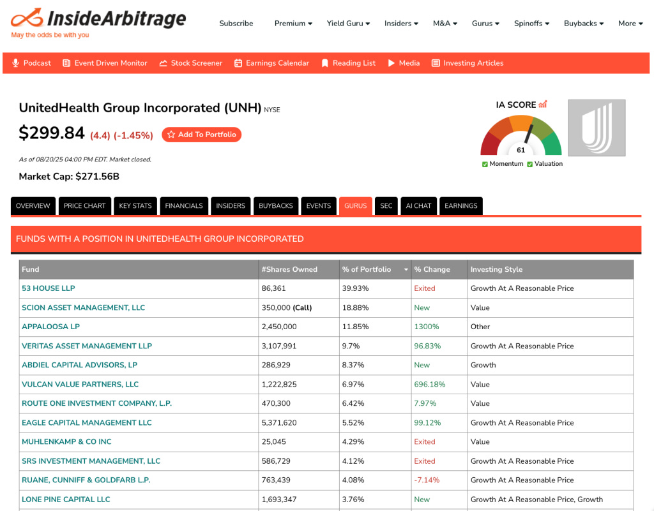Click the IA Score gauge showing 61
Image resolution: width=654 pixels, height=511 pixels.
pyautogui.click(x=521, y=136)
